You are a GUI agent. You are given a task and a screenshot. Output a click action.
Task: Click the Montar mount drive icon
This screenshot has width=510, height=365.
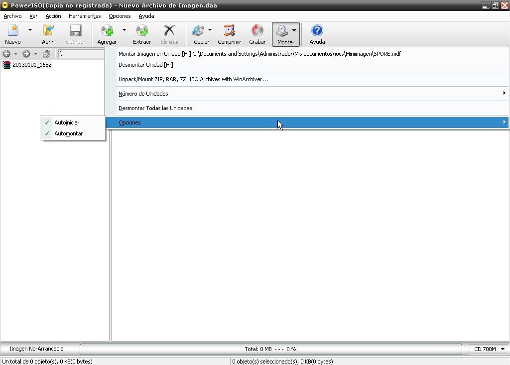[282, 31]
